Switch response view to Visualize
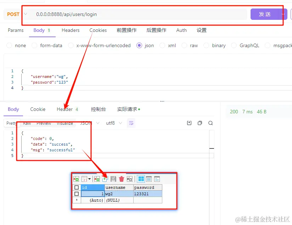Image resolution: width=292 pixels, height=225 pixels. (x=65, y=123)
